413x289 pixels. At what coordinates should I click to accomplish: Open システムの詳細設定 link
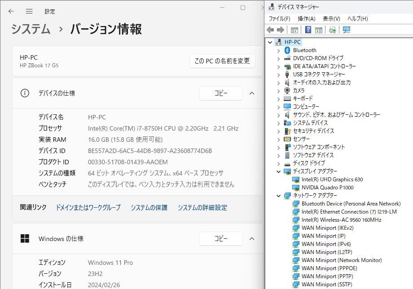202,207
